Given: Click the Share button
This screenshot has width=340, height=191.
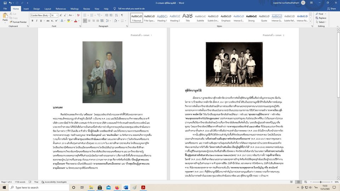Looking at the screenshot, I should [331, 8].
